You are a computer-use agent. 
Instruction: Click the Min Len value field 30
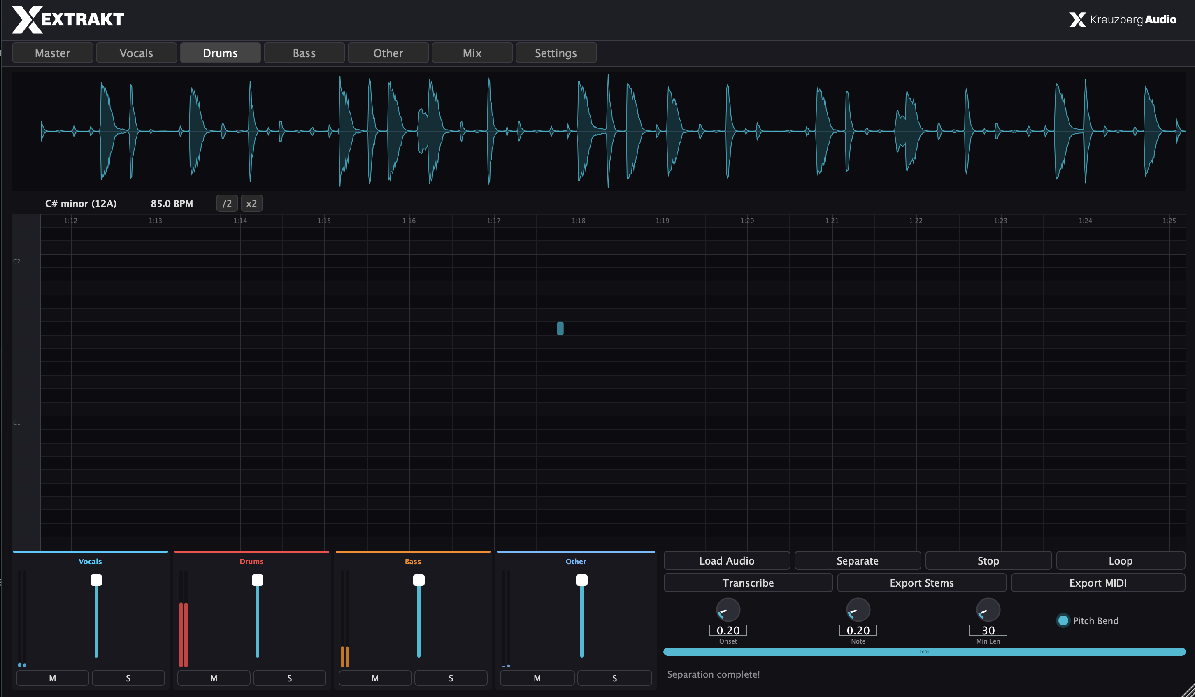(988, 630)
